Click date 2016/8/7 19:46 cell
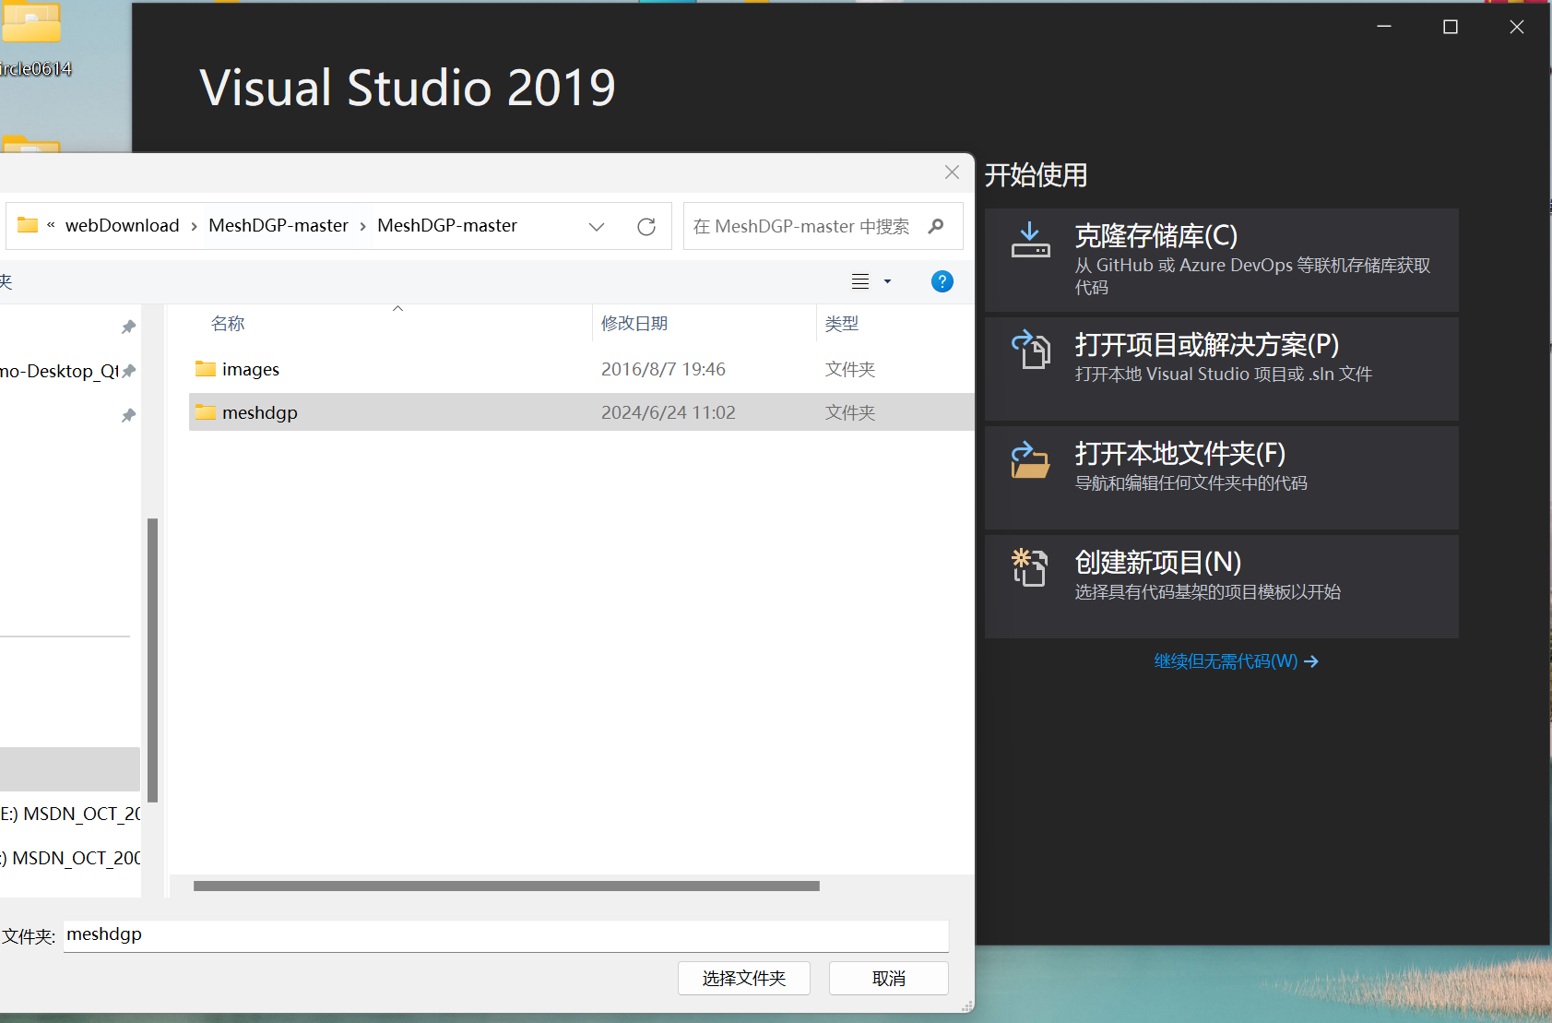The width and height of the screenshot is (1552, 1023). (663, 369)
